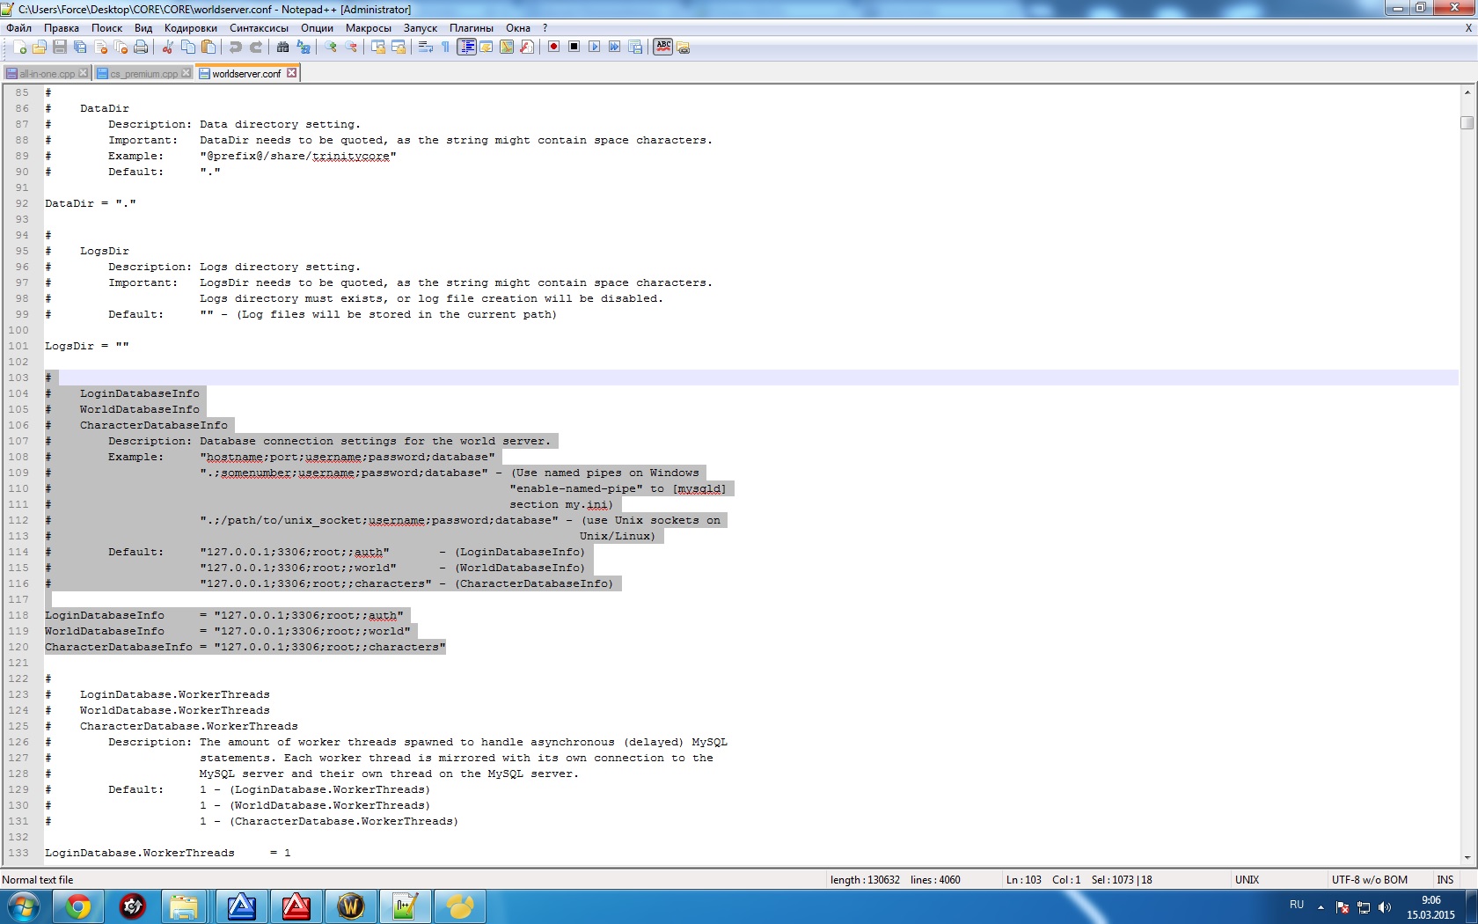1478x924 pixels.
Task: Click the Print toolbar icon
Action: click(141, 48)
